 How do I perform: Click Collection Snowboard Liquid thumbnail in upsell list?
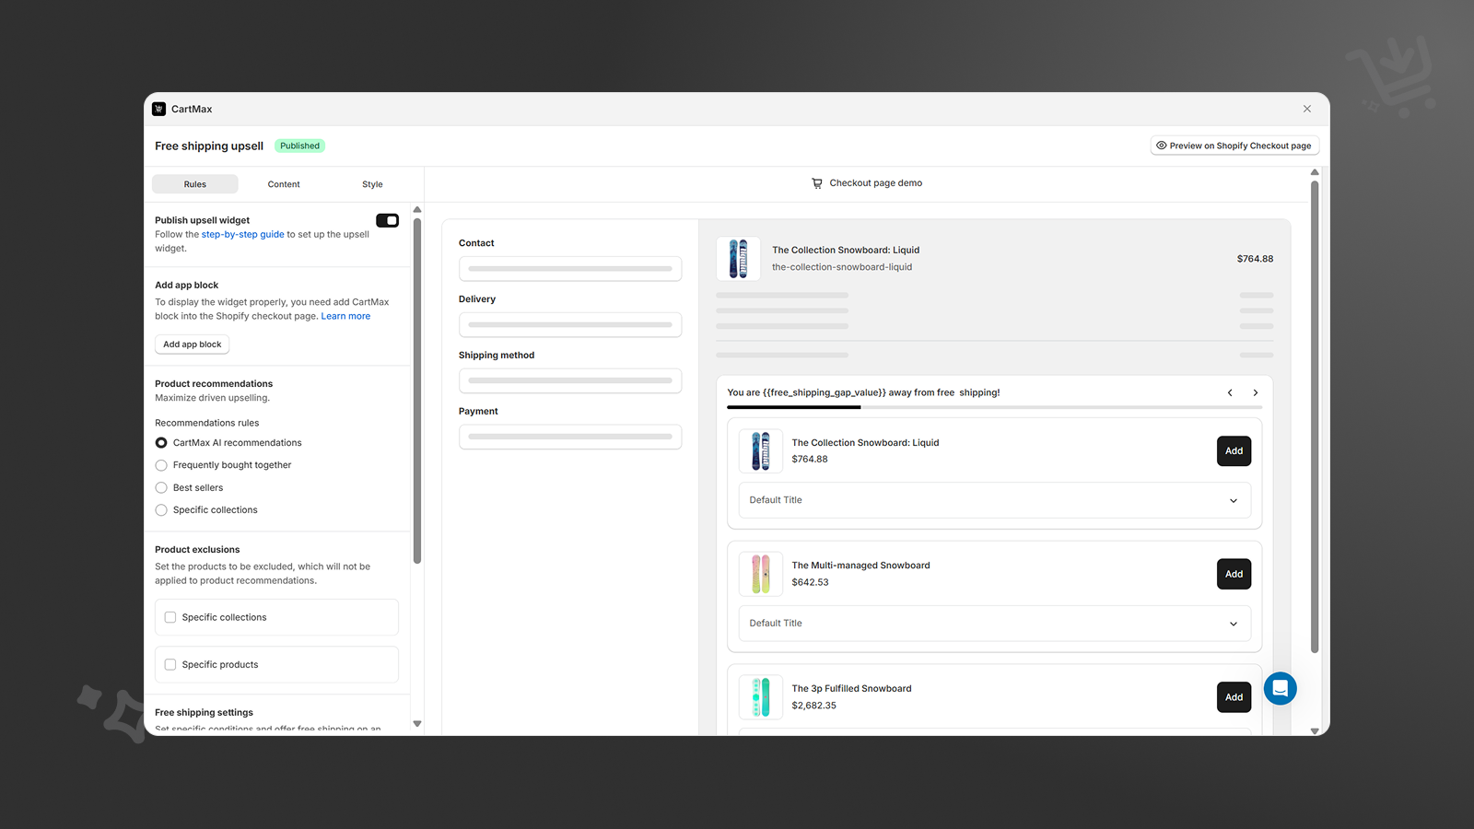(761, 451)
